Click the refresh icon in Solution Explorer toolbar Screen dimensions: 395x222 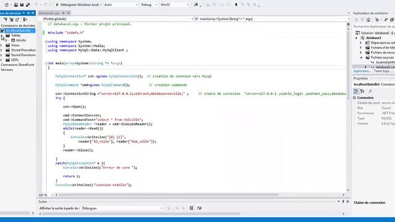point(377,20)
